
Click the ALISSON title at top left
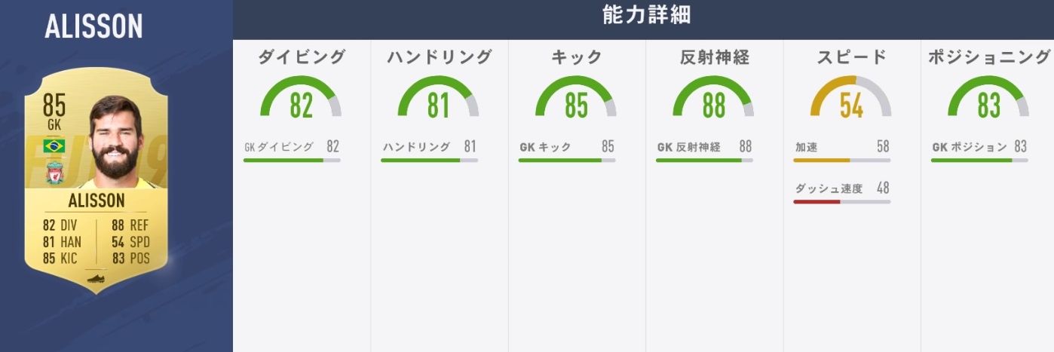[x=93, y=27]
